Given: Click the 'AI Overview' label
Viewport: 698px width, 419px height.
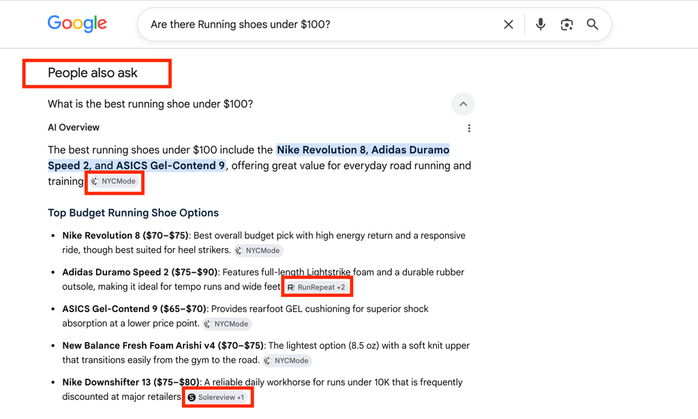Looking at the screenshot, I should pos(74,127).
